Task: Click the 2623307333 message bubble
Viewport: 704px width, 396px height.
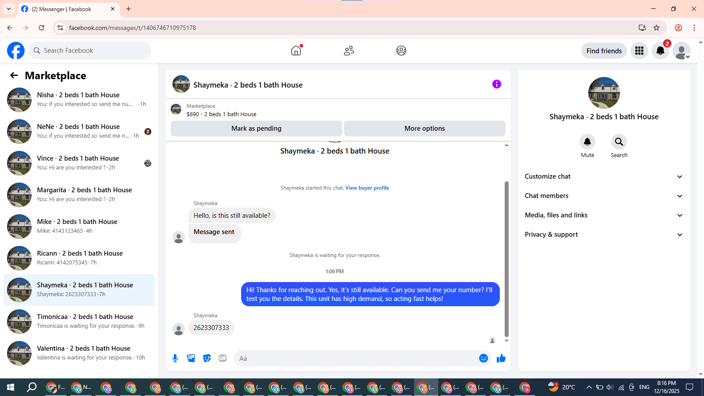Action: pyautogui.click(x=211, y=328)
